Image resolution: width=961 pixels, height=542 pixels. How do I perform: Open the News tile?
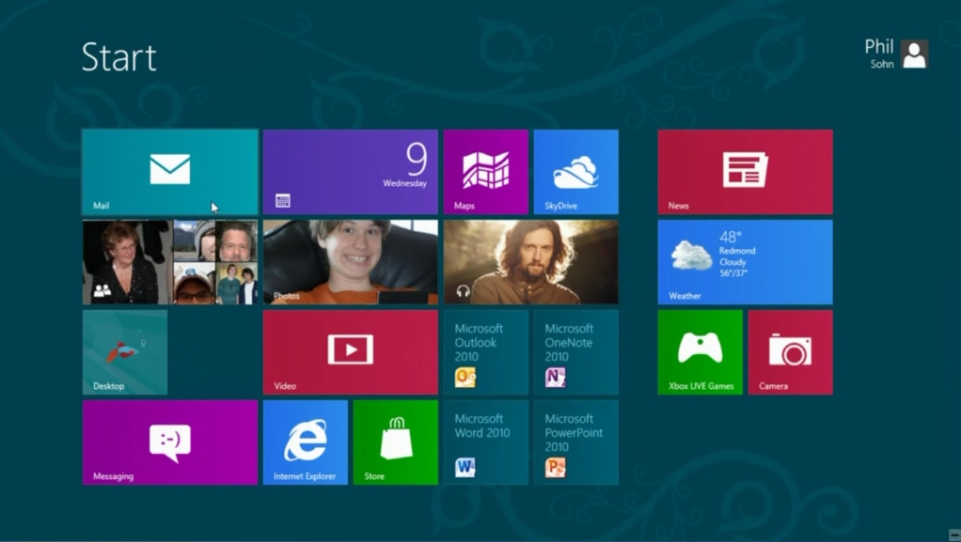pos(745,172)
